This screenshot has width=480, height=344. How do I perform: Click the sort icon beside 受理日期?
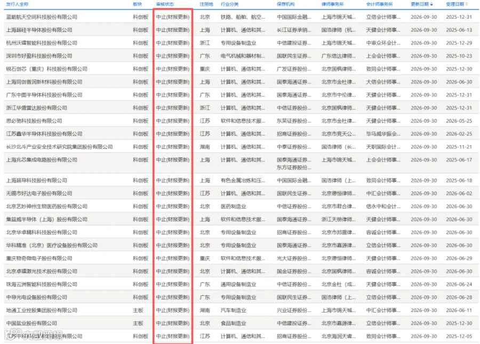[x=467, y=4]
